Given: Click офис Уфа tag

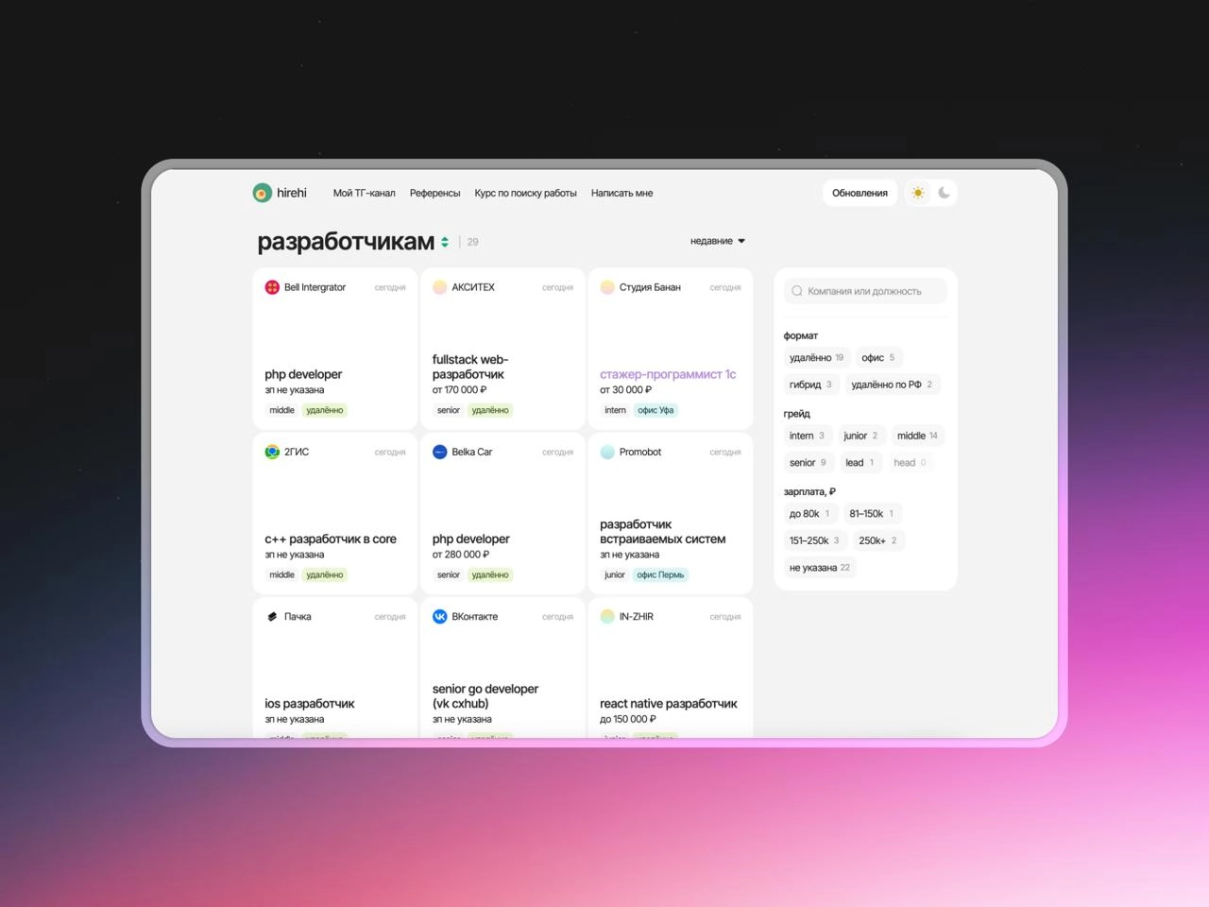Looking at the screenshot, I should [656, 410].
